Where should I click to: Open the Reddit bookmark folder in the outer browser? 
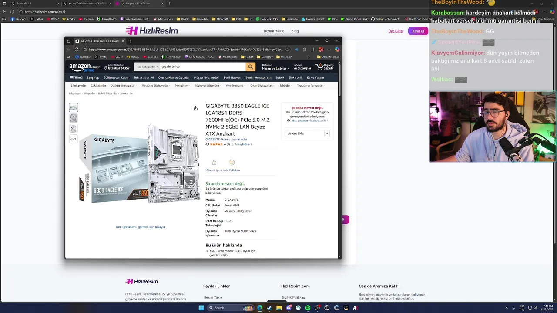pos(182,19)
